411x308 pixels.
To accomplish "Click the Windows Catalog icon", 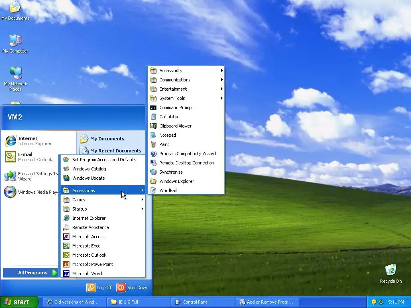I will [66, 169].
